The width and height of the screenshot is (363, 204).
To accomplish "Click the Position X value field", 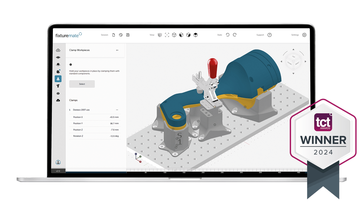I will click(114, 117).
